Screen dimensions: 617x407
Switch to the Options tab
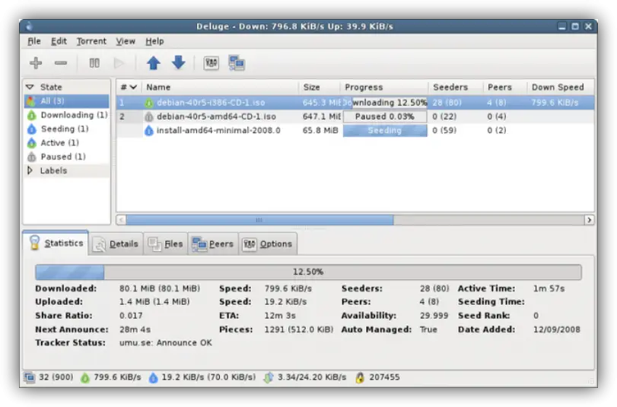tap(267, 244)
